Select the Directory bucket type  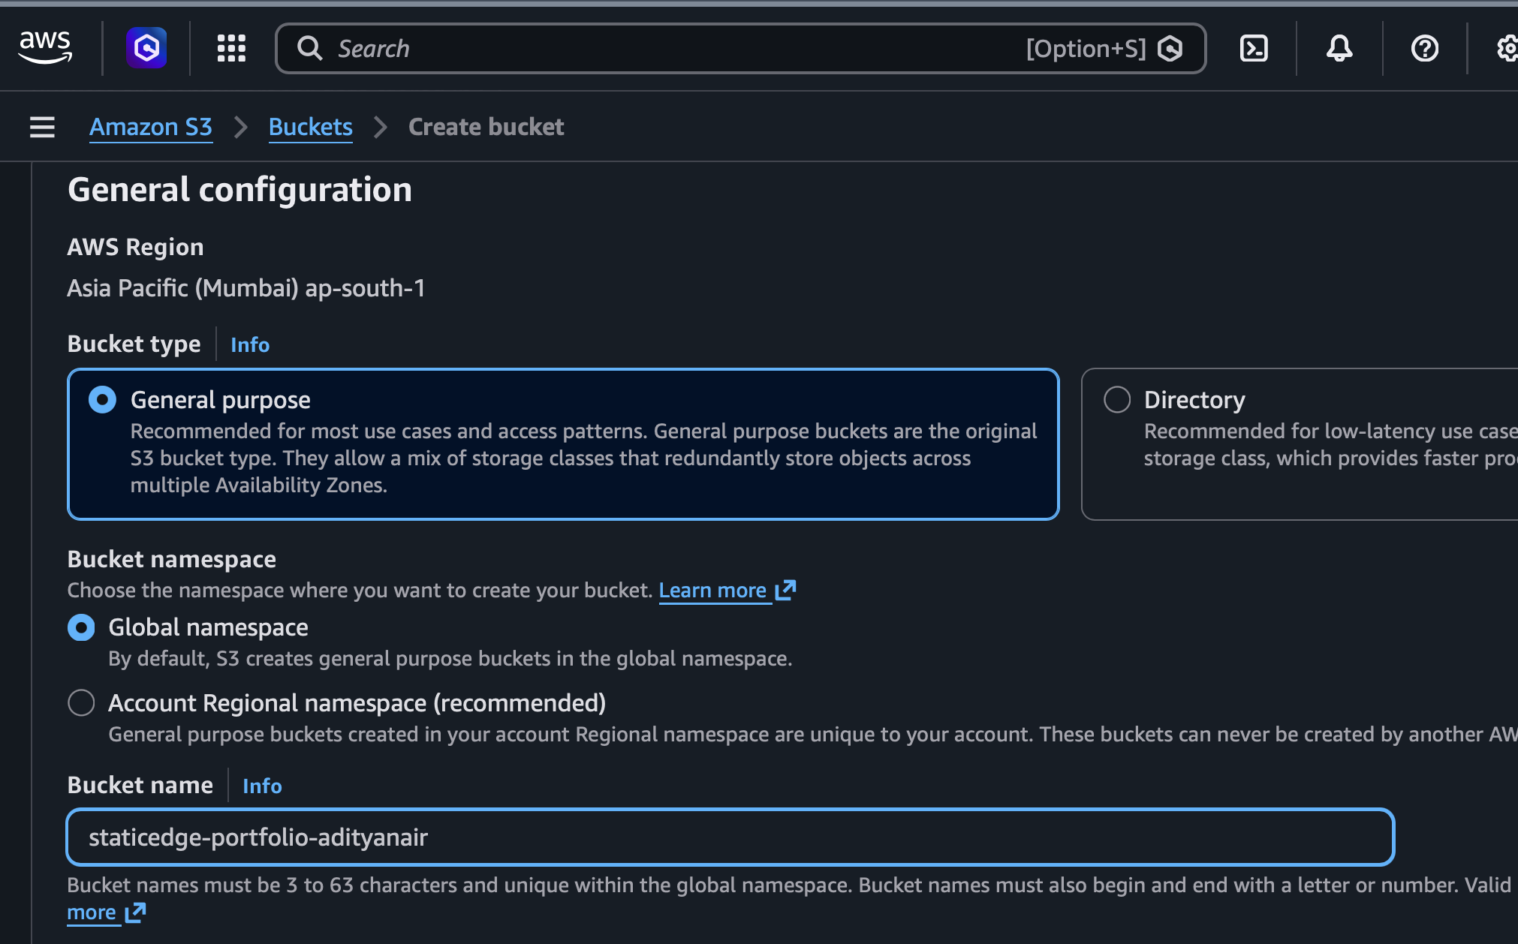tap(1117, 400)
